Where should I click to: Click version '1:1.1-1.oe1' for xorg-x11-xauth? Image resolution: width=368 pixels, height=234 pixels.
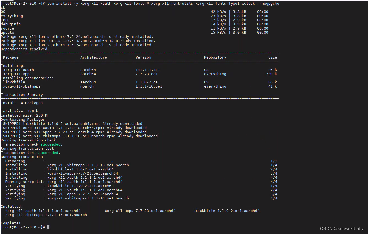click(148, 70)
